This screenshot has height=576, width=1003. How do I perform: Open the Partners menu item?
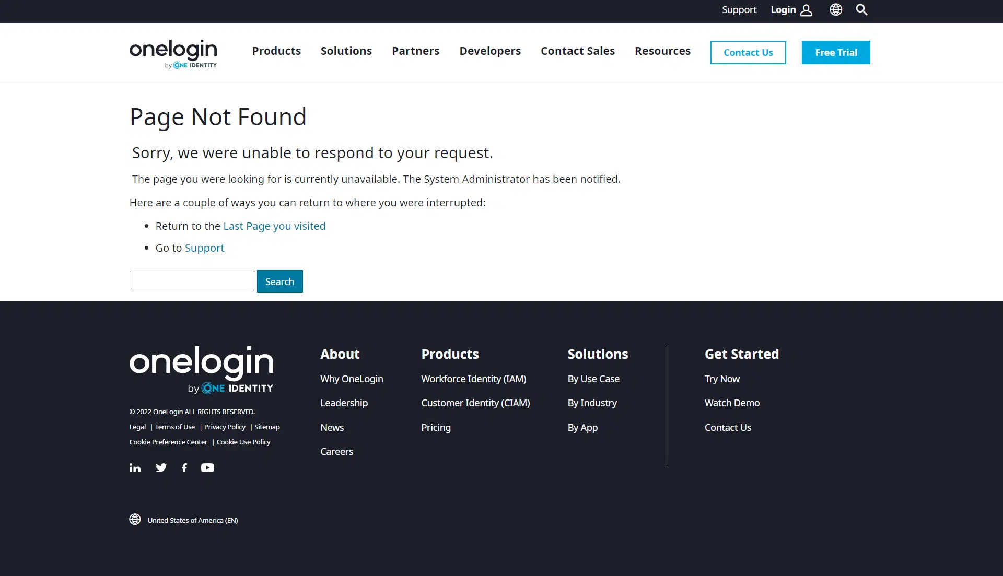(x=415, y=51)
